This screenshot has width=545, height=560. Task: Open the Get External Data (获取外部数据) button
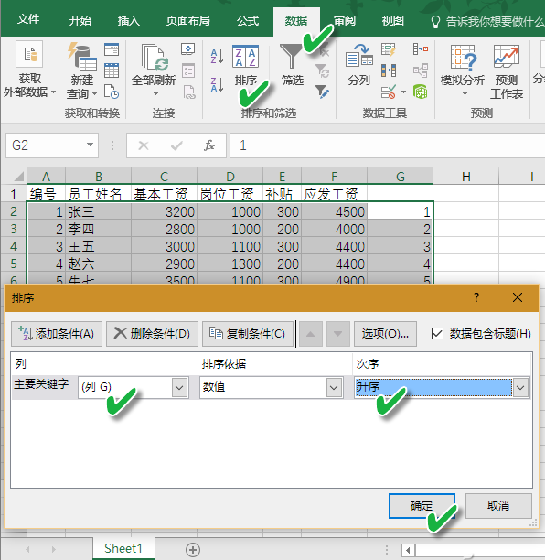(29, 70)
